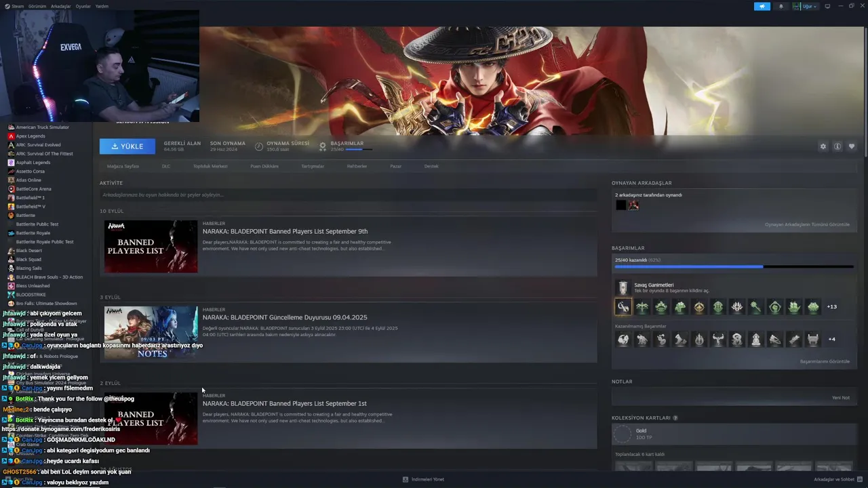This screenshot has width=868, height=488.
Task: Open the Topluluk Merkezi tab
Action: (x=210, y=166)
